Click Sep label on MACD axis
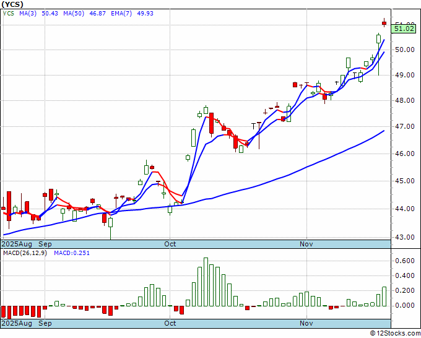This screenshot has width=421, height=338. click(x=45, y=323)
